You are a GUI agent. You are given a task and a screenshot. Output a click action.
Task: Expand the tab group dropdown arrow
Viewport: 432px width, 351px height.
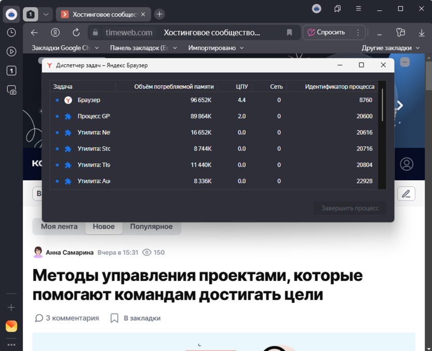tap(46, 15)
